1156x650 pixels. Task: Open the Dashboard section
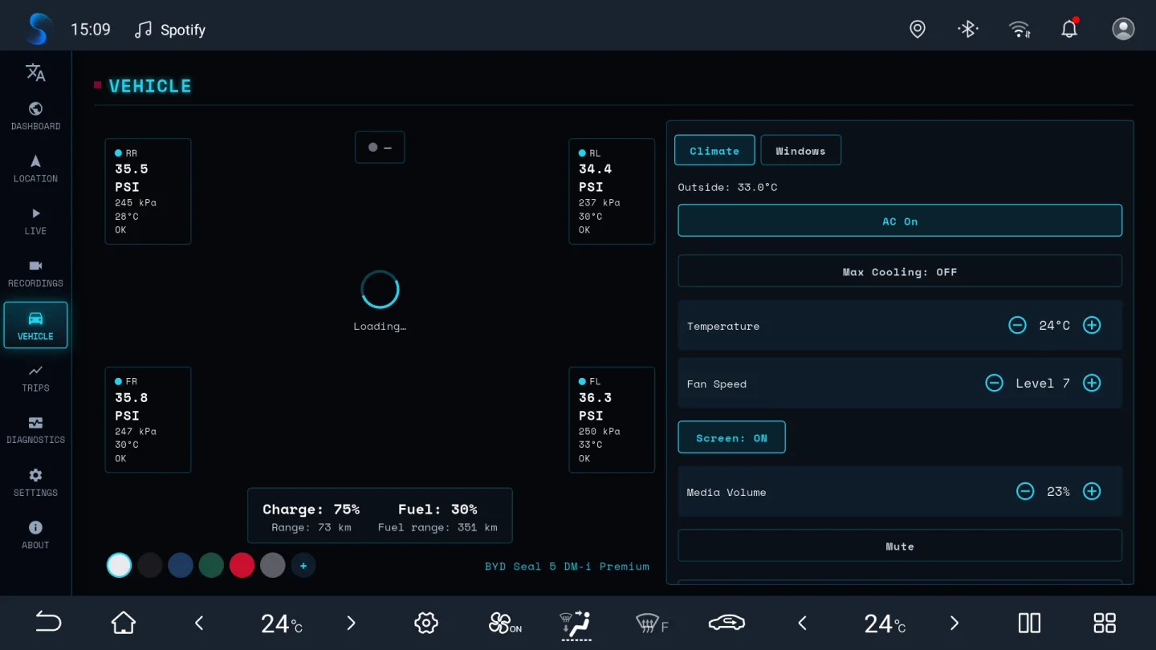tap(35, 116)
